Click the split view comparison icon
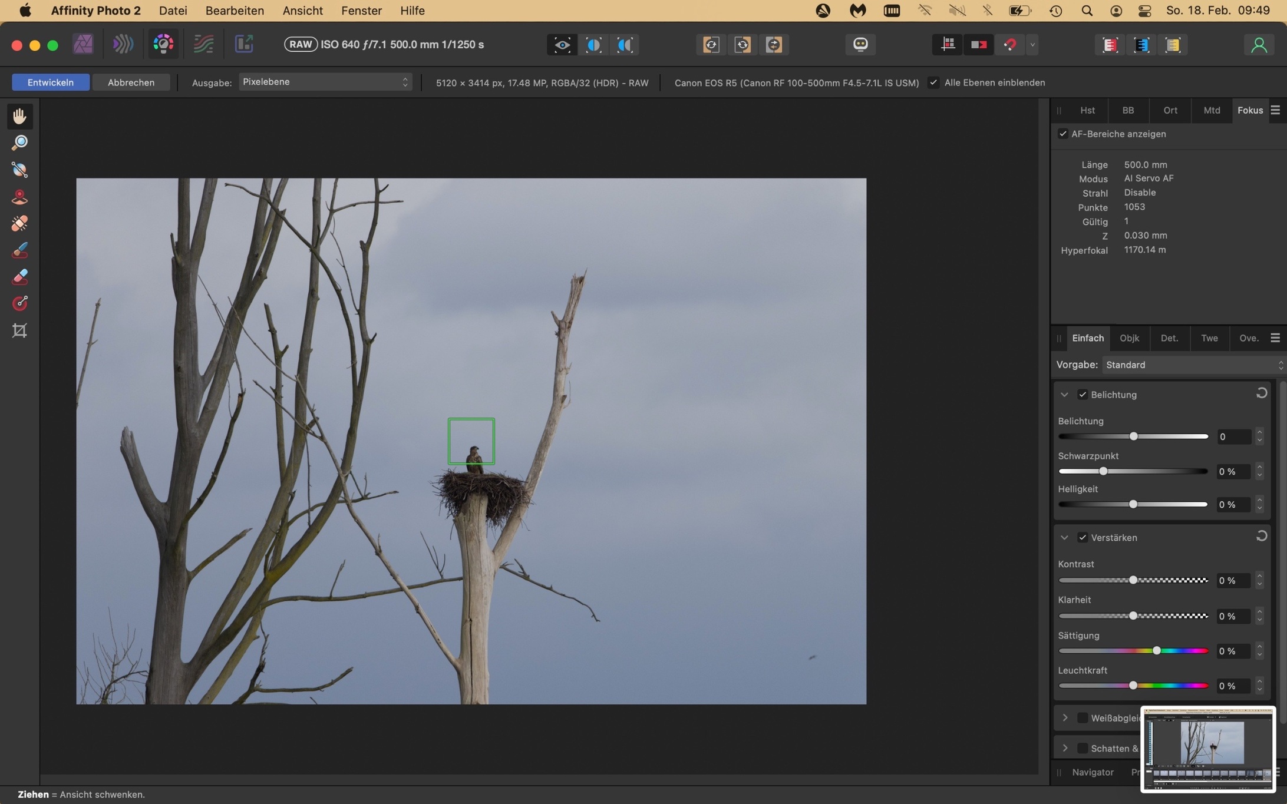 point(593,45)
